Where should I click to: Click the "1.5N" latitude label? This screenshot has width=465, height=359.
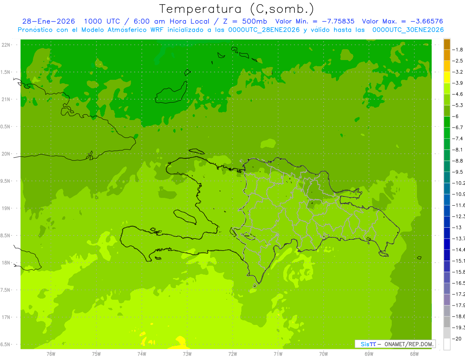6,72
